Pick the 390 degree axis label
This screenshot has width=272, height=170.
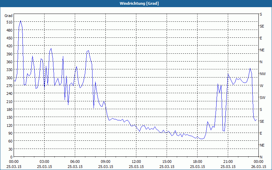point(10,54)
